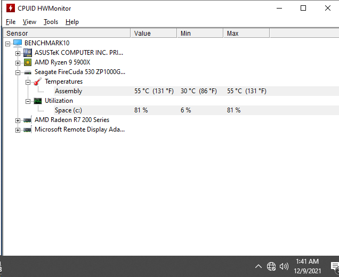
Task: Minimize the HWMonitor window
Action: click(x=279, y=8)
